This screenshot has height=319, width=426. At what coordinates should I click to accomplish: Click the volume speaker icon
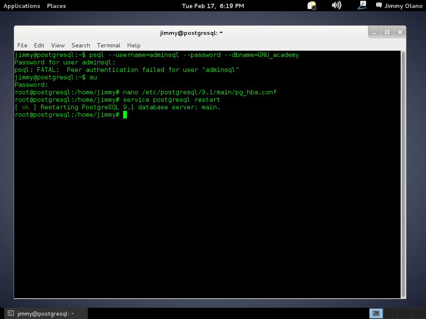[x=336, y=6]
